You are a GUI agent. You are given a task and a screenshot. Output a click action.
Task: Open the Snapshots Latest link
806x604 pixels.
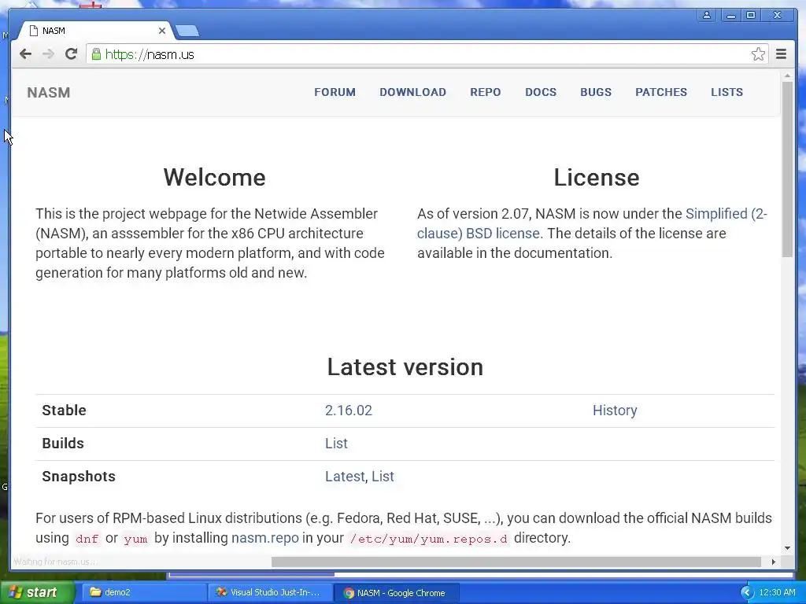pos(345,476)
